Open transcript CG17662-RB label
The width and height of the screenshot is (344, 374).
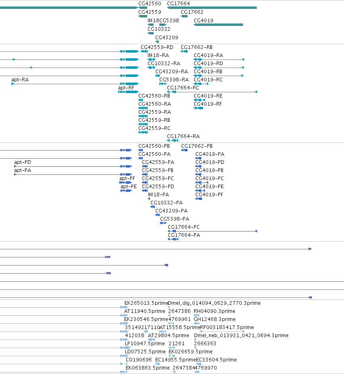[196, 47]
